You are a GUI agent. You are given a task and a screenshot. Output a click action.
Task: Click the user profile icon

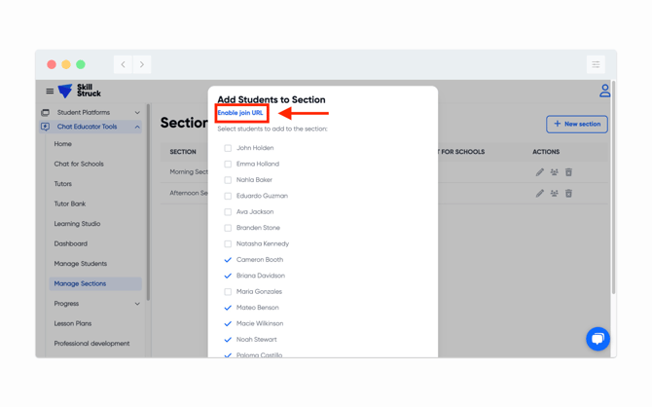click(x=604, y=91)
